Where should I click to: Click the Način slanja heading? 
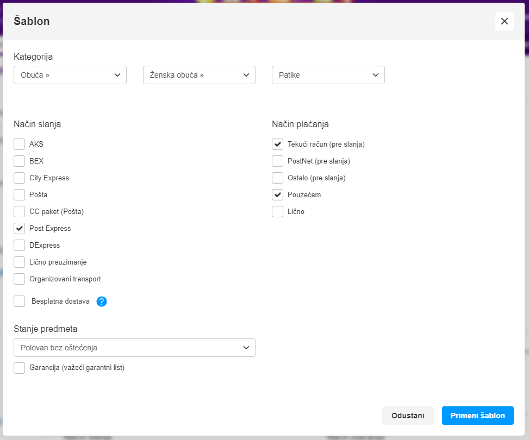pos(38,124)
